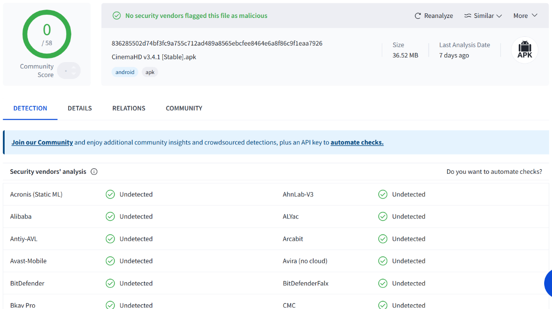
Task: Click the community score vote toggle
Action: [x=69, y=71]
